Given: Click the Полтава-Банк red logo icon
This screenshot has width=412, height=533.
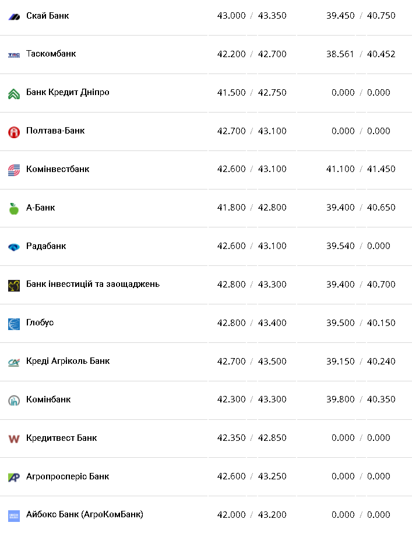Looking at the screenshot, I should 14,132.
